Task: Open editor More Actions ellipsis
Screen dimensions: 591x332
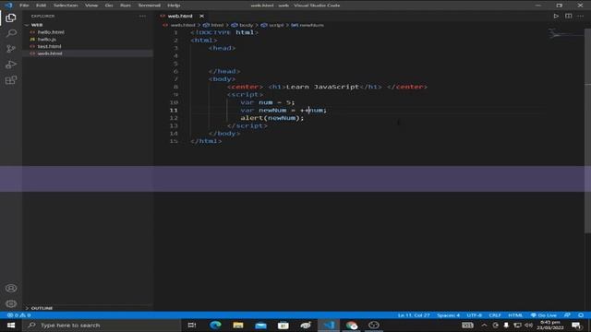Action: (x=581, y=16)
